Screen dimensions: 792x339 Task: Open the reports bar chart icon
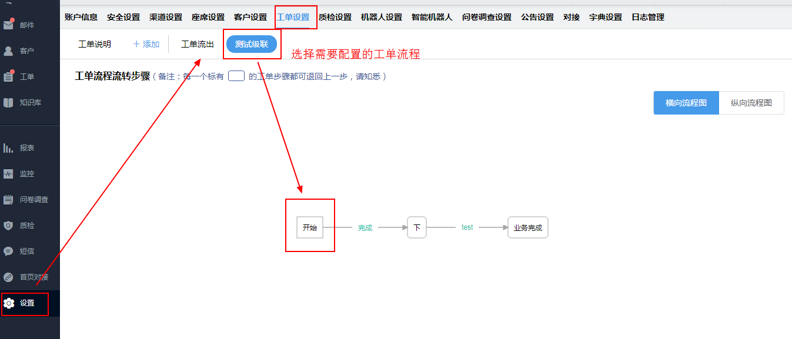point(8,148)
